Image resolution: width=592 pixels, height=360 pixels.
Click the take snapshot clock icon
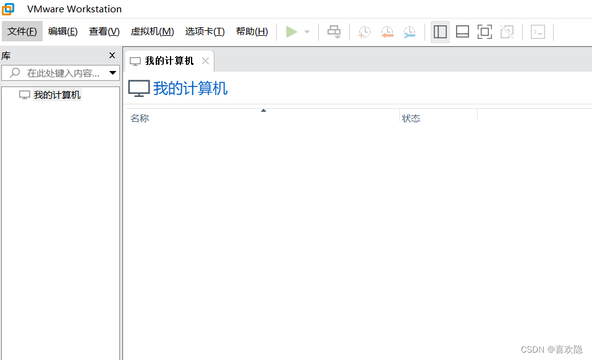coord(365,31)
